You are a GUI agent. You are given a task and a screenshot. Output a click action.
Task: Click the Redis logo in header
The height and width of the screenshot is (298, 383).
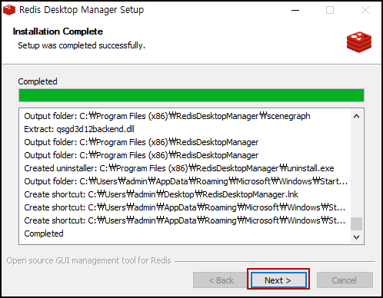tap(359, 42)
